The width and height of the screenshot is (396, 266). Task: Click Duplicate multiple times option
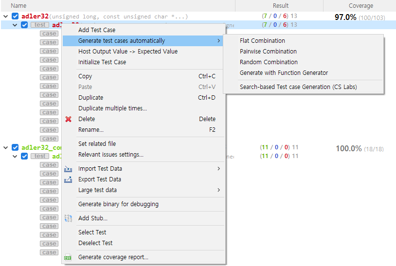(x=112, y=108)
